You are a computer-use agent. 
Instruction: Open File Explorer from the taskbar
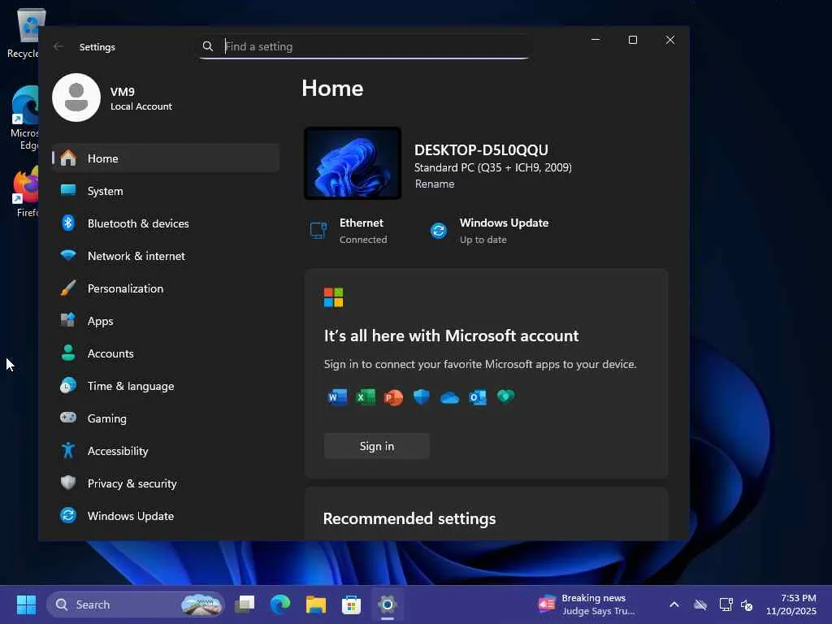tap(316, 604)
